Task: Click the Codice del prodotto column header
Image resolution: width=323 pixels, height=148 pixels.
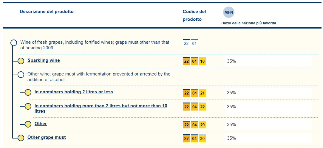Action: point(194,15)
